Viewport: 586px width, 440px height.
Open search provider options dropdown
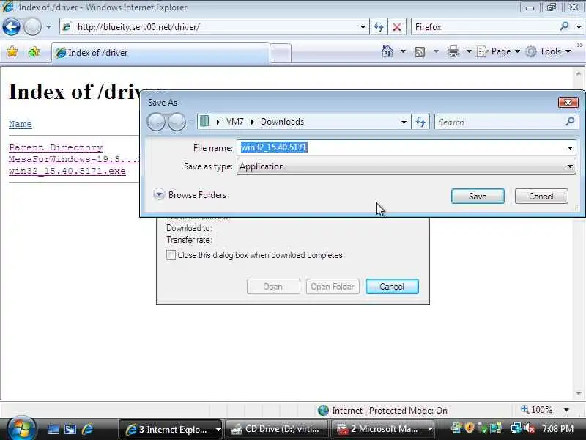tap(579, 27)
